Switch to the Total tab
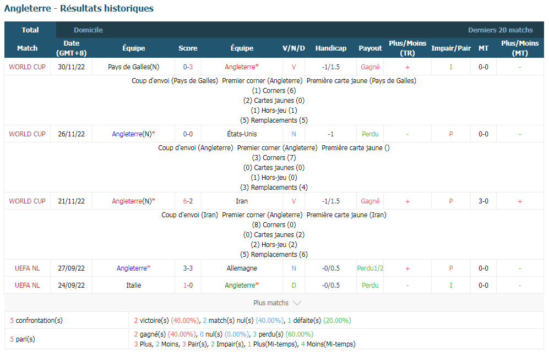This screenshot has height=352, width=549. [x=30, y=30]
